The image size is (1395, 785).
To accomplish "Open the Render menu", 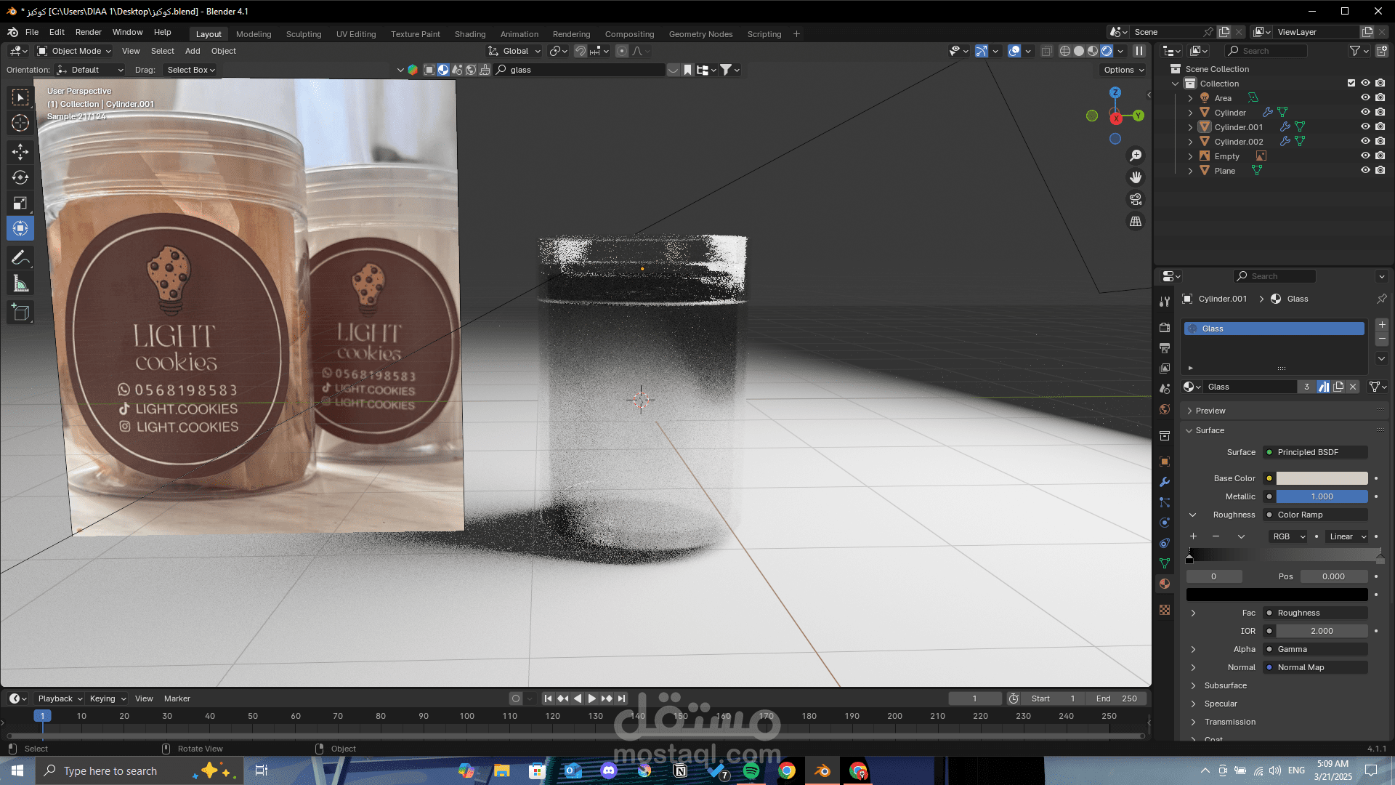I will tap(88, 32).
